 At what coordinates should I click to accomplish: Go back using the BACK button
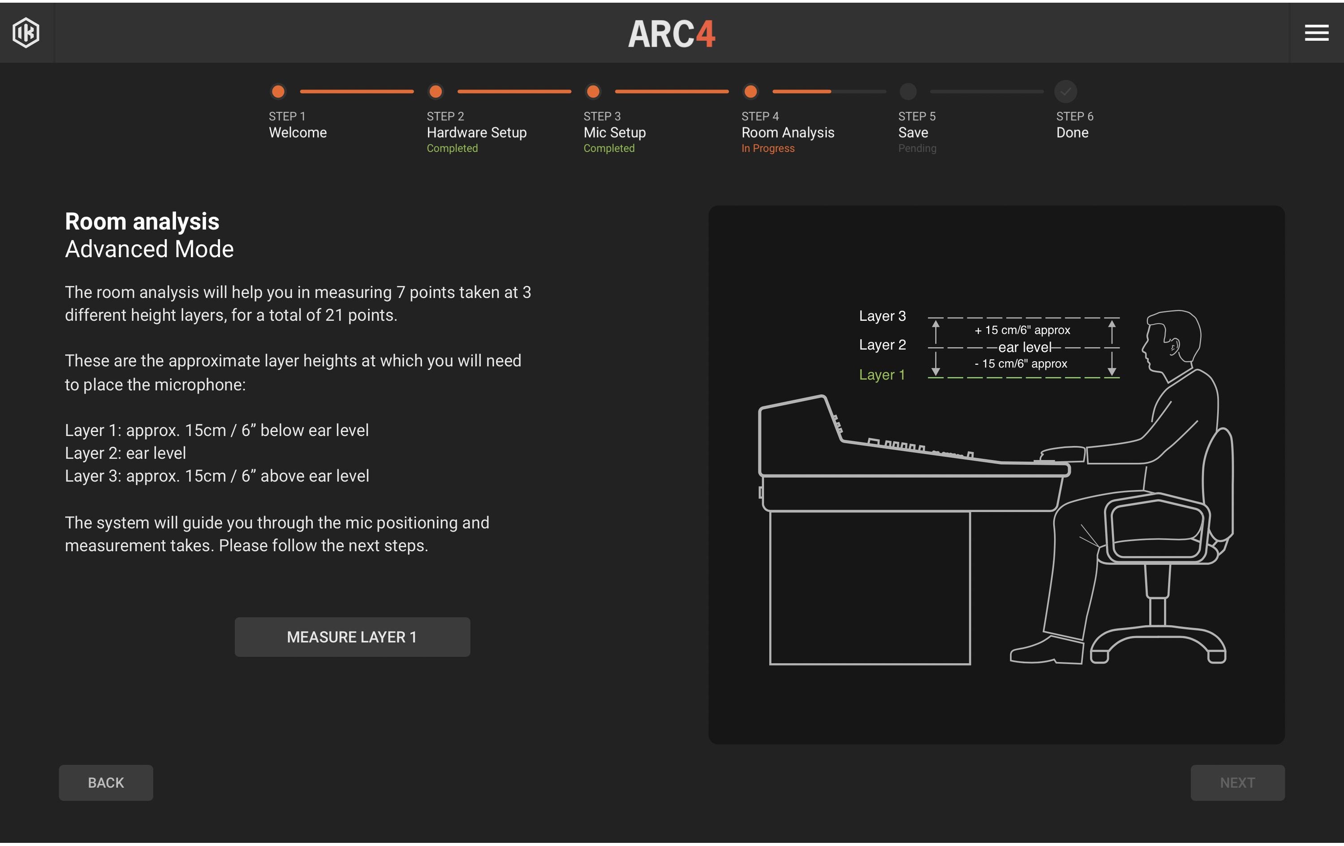pyautogui.click(x=105, y=782)
